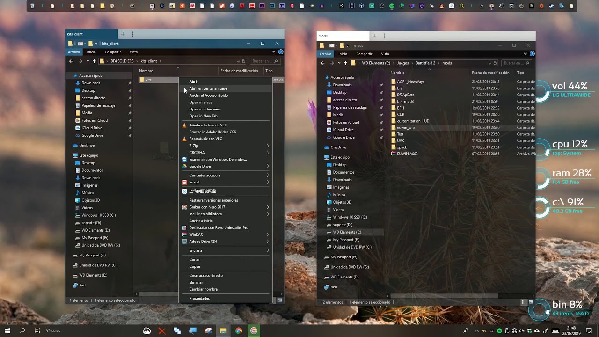599x337 pixels.
Task: Click the help icon in kits_client window
Action: point(281,52)
